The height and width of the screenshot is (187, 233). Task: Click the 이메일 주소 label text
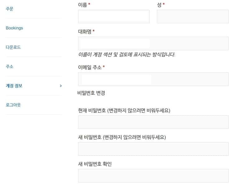tap(89, 67)
